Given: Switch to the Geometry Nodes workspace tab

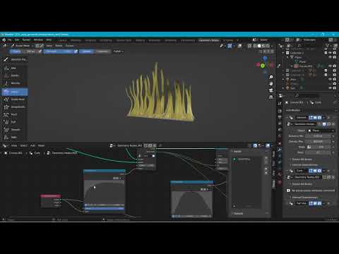Looking at the screenshot, I should click(209, 40).
